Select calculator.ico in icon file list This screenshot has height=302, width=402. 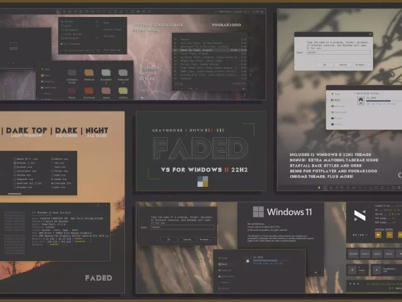(25, 171)
